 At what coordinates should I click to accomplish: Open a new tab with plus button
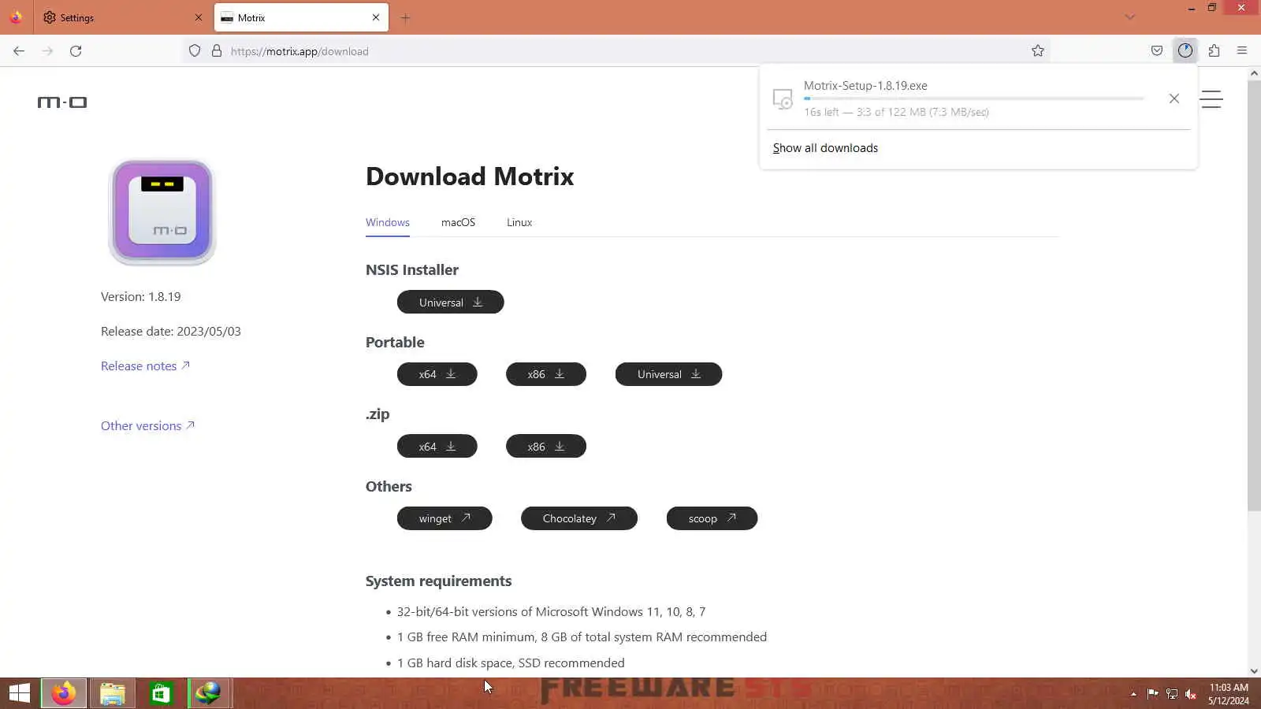pos(405,17)
